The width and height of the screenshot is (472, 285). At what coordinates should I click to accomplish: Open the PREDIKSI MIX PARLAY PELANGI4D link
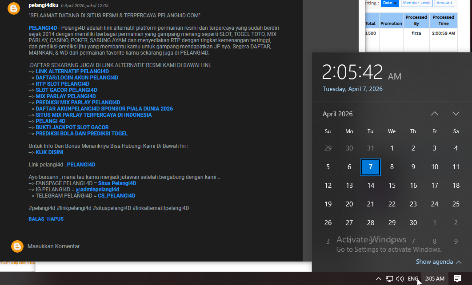[x=78, y=103]
